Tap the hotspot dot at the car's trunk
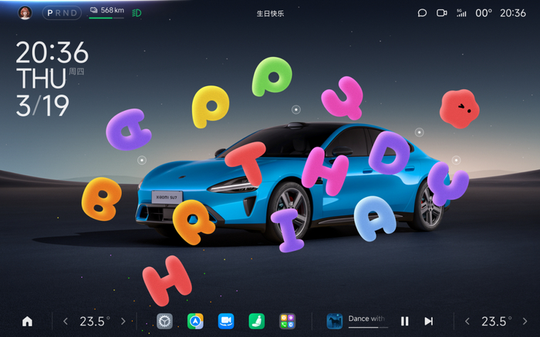The width and height of the screenshot is (540, 337). coord(457,160)
